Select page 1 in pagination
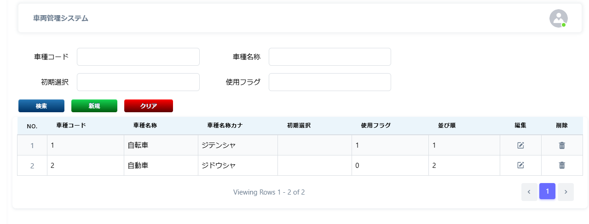Screen dimensions: 589x224 (x=547, y=191)
